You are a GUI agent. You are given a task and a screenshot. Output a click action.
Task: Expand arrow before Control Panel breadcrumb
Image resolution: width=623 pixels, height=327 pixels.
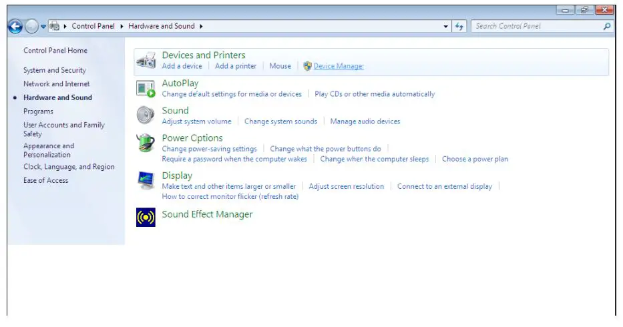[65, 26]
